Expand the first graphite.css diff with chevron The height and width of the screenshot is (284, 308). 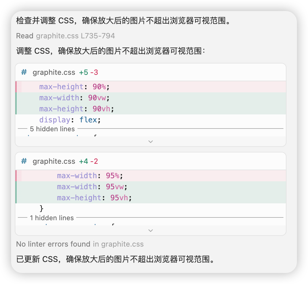151,141
